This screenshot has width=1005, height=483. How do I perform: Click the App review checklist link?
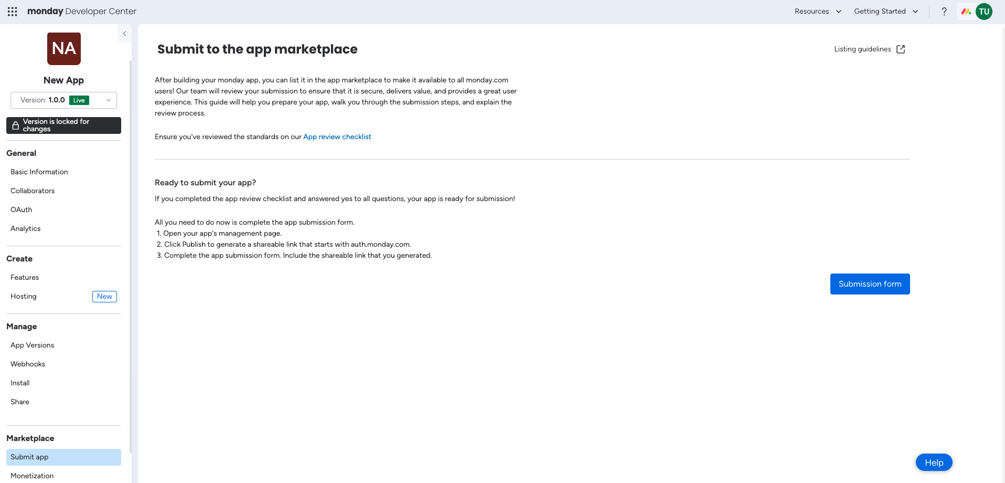[337, 137]
